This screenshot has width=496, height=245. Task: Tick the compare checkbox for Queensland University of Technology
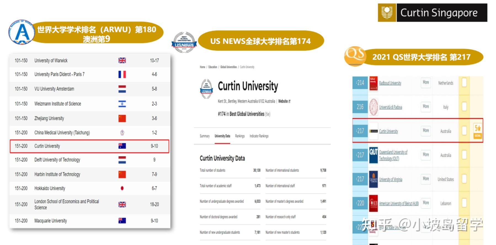pyautogui.click(x=464, y=155)
